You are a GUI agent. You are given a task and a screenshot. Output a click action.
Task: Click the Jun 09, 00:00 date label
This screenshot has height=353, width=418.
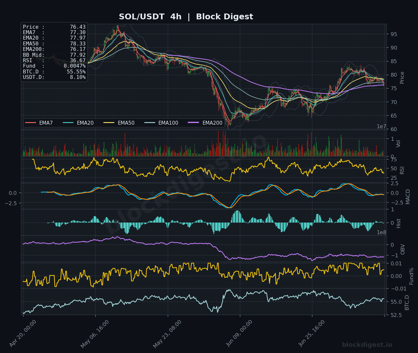240,333
